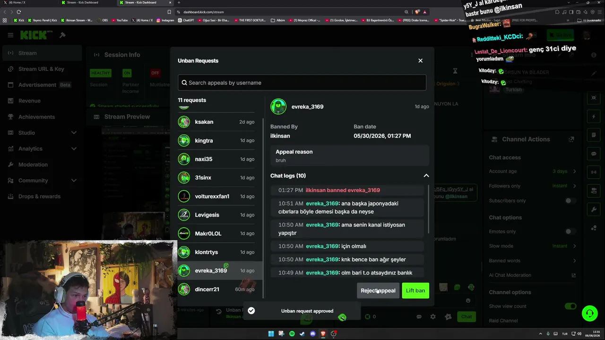Viewport: 605px width, 340px height.
Task: Switch to the (4) Home / X tab
Action: click(29, 2)
